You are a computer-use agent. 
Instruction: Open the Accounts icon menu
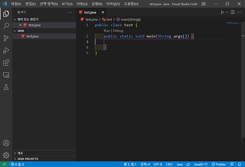(x=6, y=143)
